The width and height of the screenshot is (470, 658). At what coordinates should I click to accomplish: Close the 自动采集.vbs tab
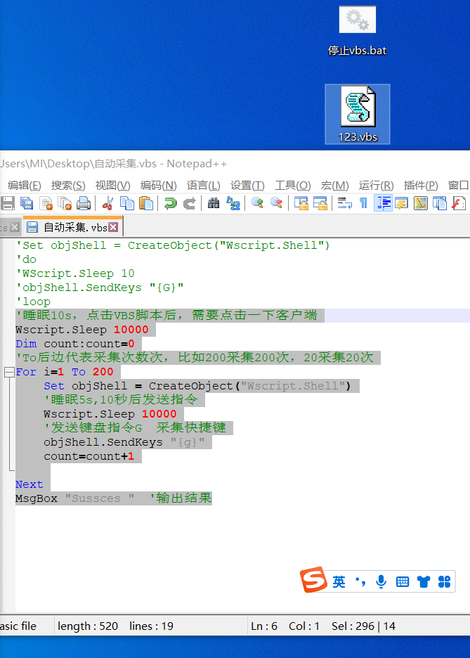click(113, 227)
